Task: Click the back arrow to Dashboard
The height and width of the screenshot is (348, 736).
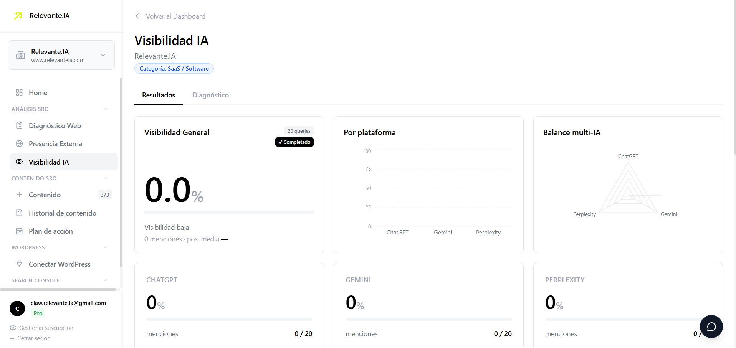Action: tap(138, 16)
